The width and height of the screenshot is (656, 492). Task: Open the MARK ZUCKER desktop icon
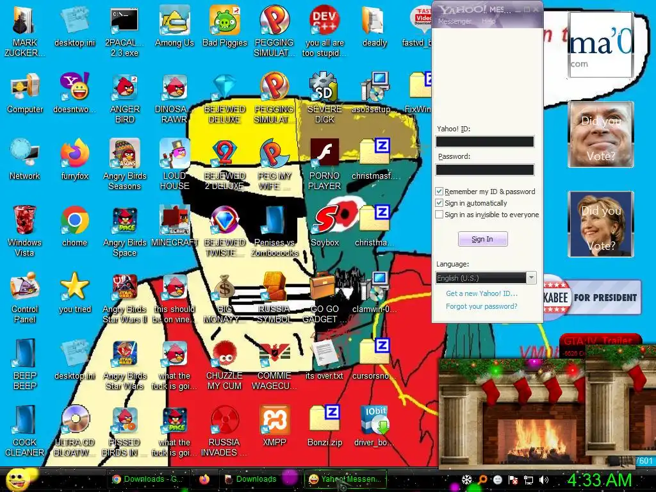[25, 32]
